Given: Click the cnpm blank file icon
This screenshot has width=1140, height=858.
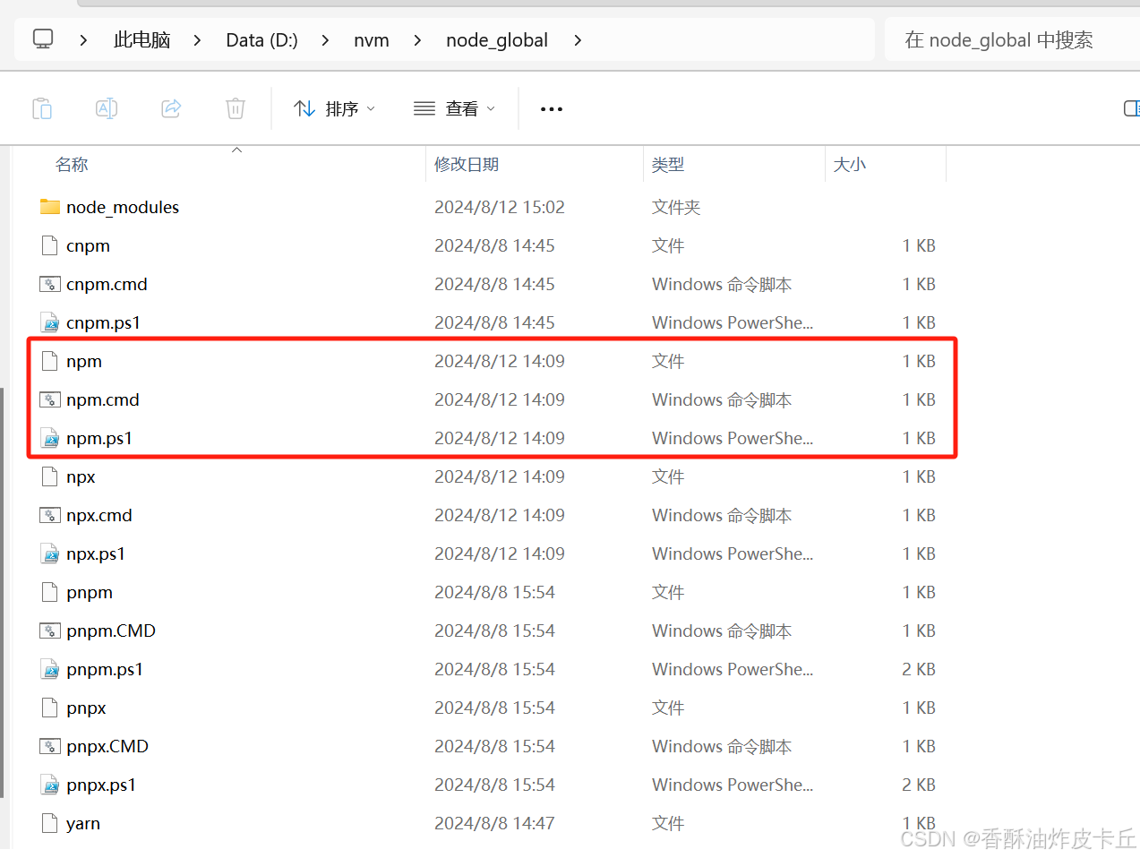Looking at the screenshot, I should click(50, 245).
